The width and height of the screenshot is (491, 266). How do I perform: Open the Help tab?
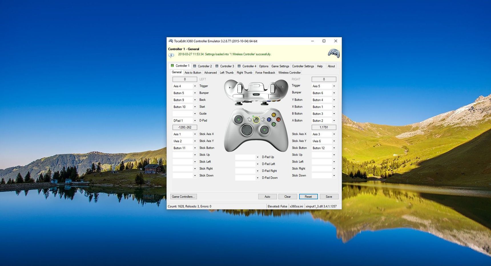click(x=320, y=66)
